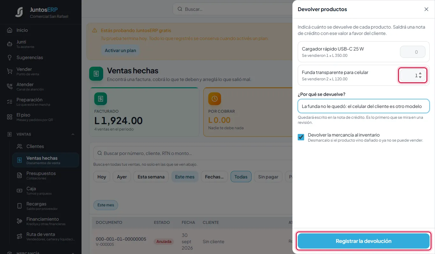Click the Ruta de venta route icon

pos(19,237)
